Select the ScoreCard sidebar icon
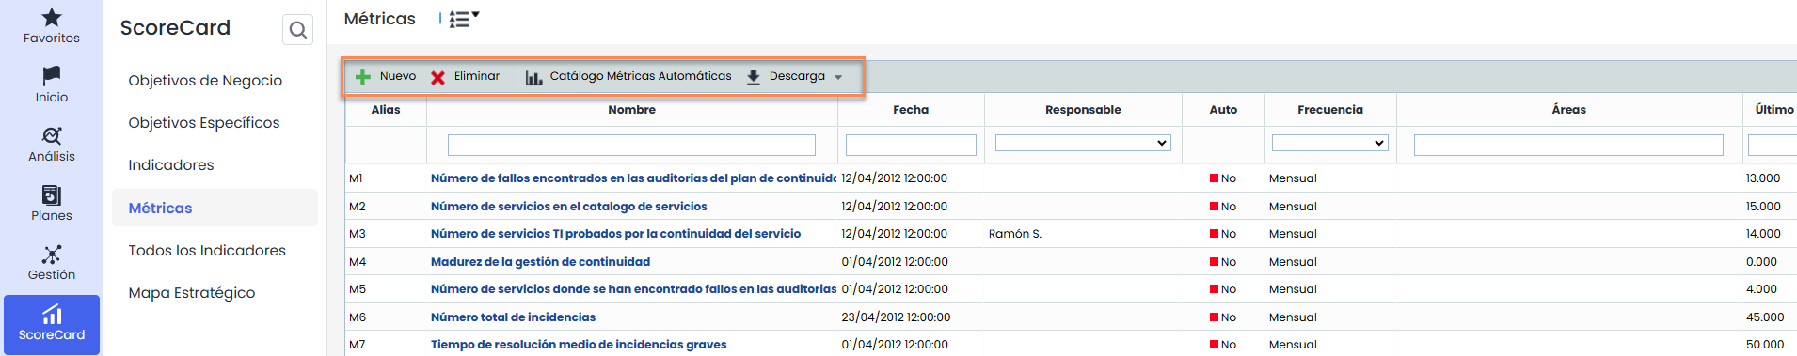The image size is (1797, 356). [52, 324]
